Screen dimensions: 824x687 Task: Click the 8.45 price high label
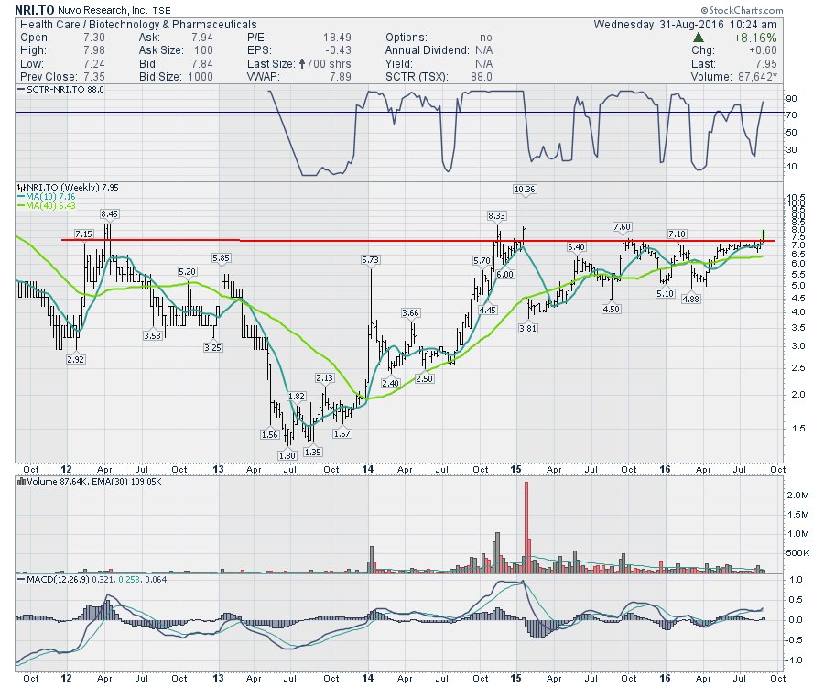coord(111,213)
